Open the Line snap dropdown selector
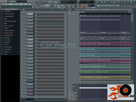Screen dimensions: 136x102 [x=91, y=6]
